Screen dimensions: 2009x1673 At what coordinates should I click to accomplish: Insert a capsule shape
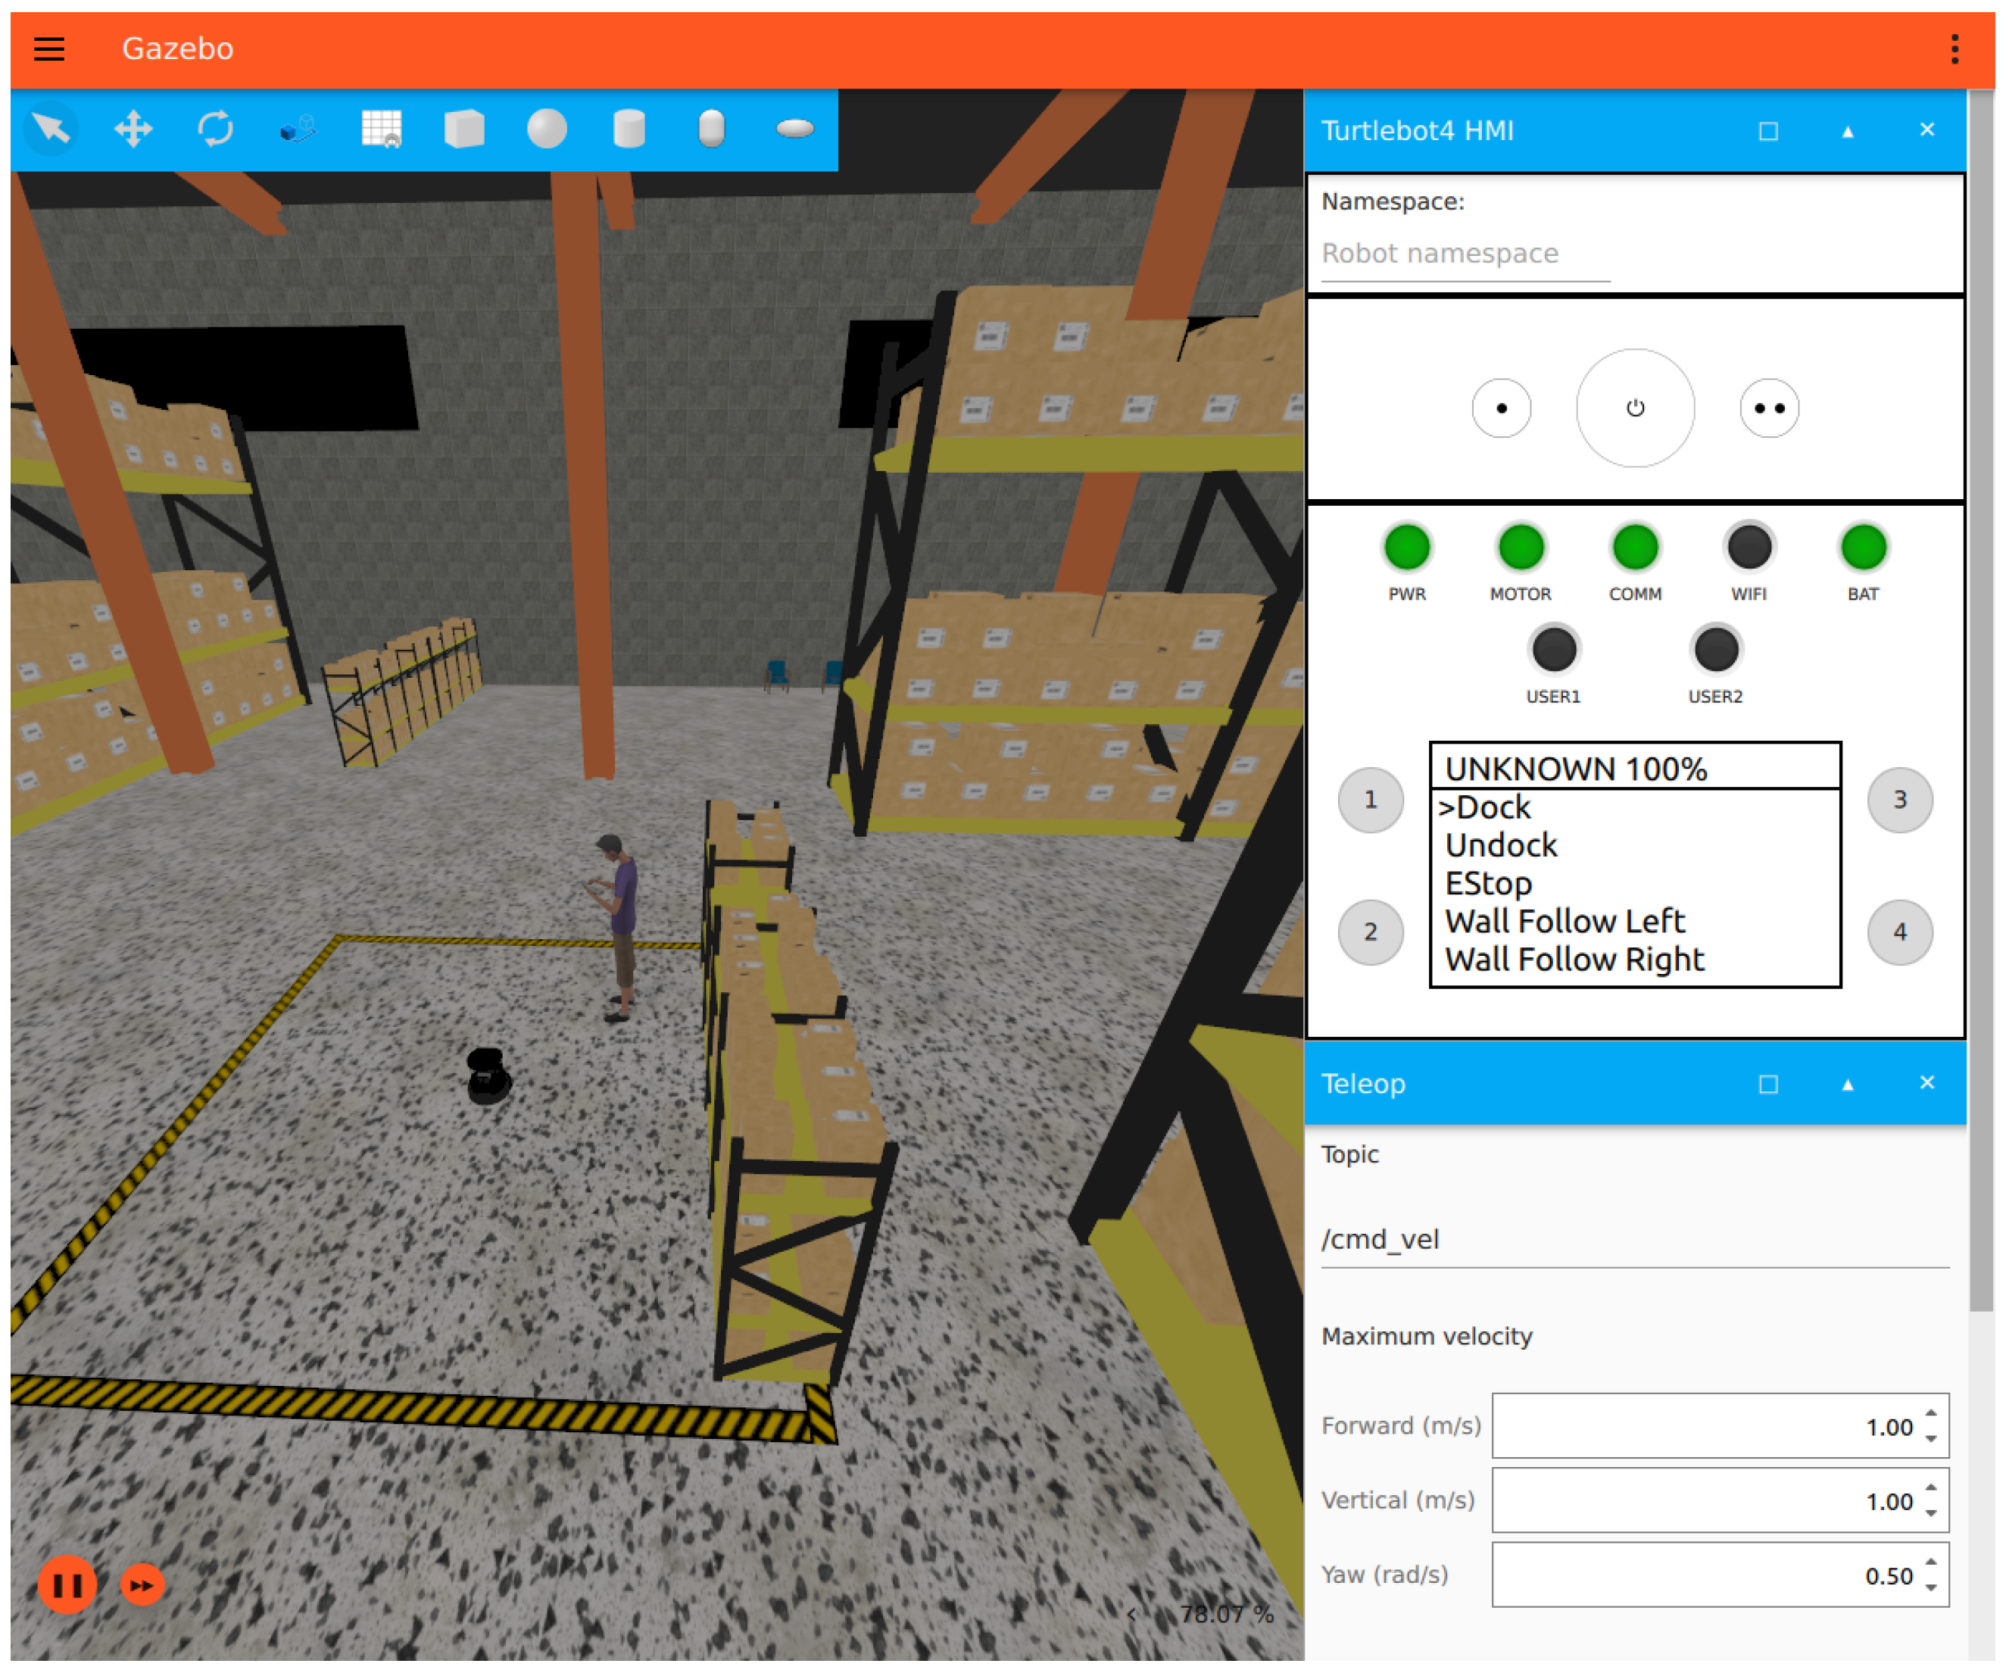pos(711,128)
